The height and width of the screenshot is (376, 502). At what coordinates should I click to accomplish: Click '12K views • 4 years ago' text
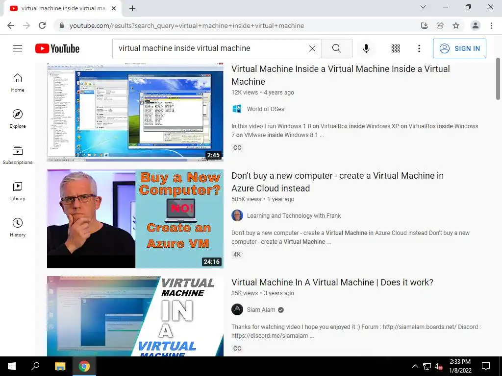click(263, 93)
